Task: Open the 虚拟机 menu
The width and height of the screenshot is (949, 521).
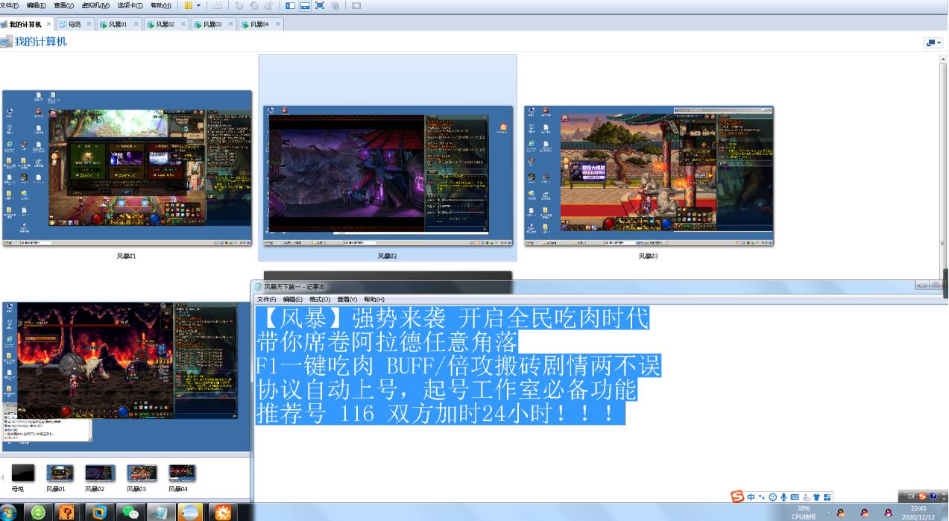Action: pos(95,5)
